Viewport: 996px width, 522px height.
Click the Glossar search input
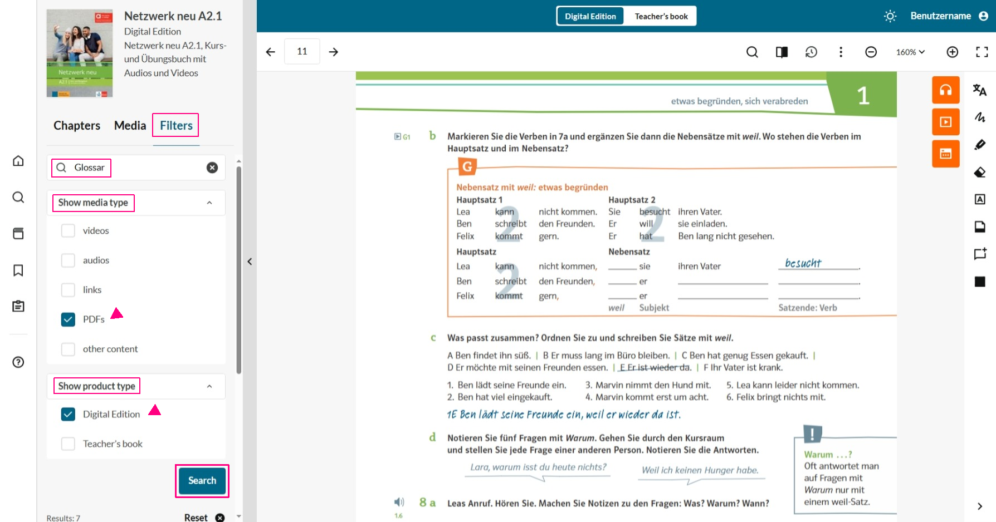(x=136, y=168)
